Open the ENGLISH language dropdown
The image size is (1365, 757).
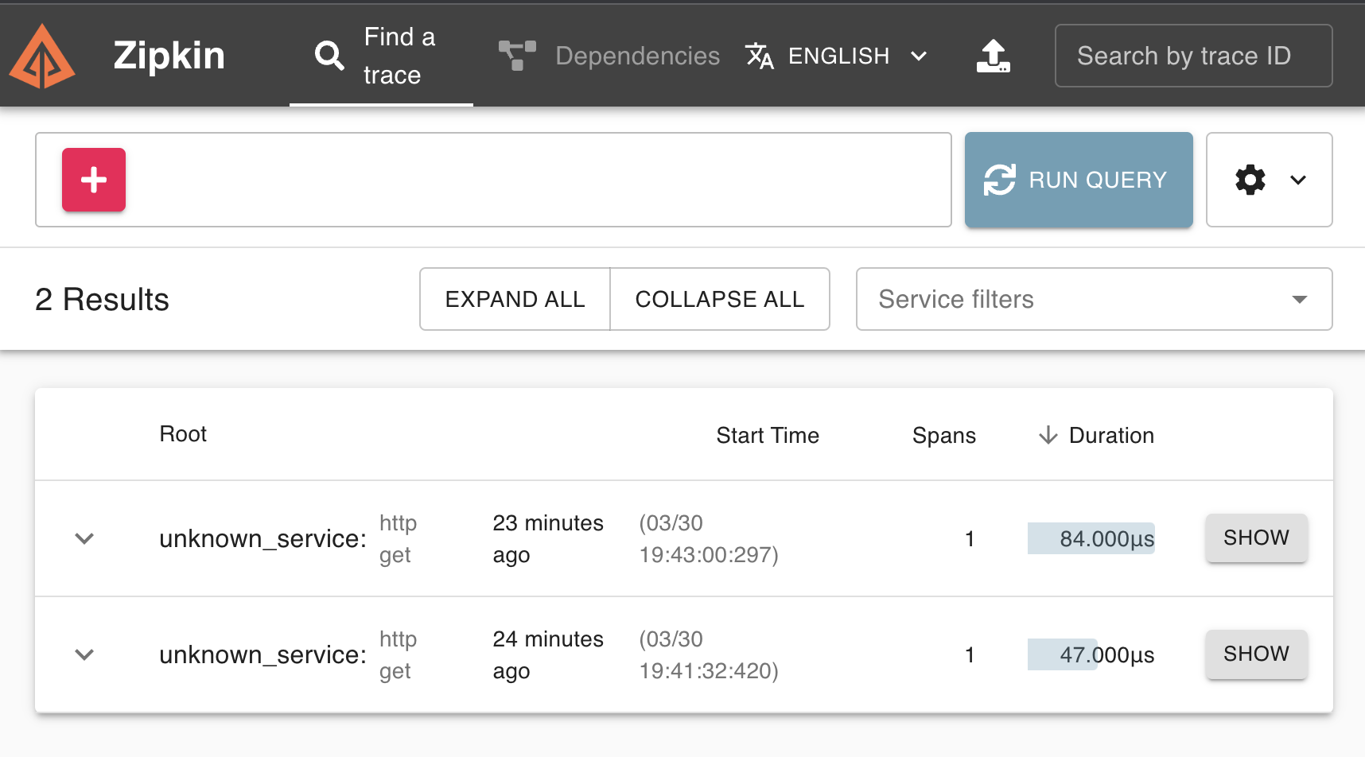click(x=920, y=56)
